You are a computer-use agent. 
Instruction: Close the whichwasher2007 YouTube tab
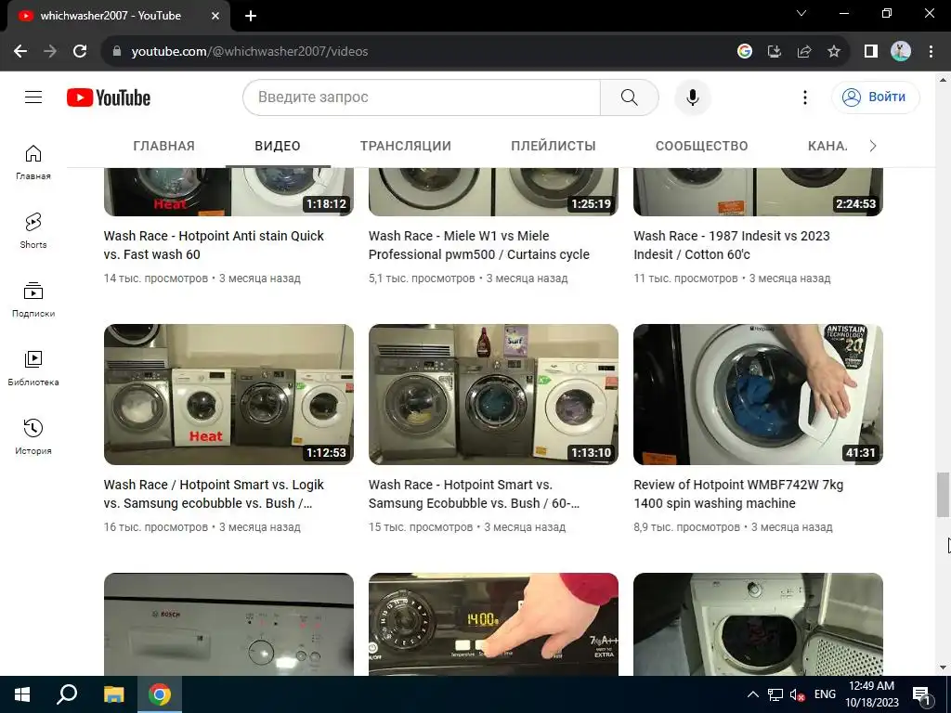[x=215, y=16]
